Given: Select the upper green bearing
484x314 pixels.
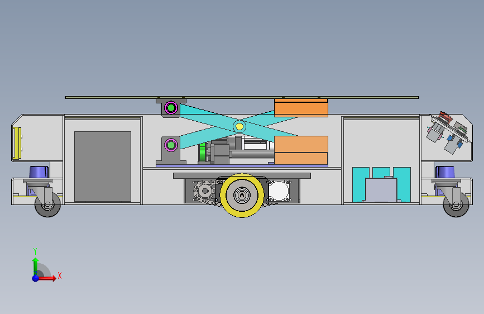Looking at the screenshot, I should point(171,108).
